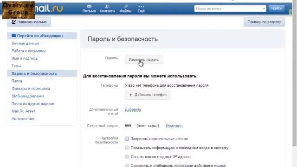Click Написать письмо compose button

[29, 22]
